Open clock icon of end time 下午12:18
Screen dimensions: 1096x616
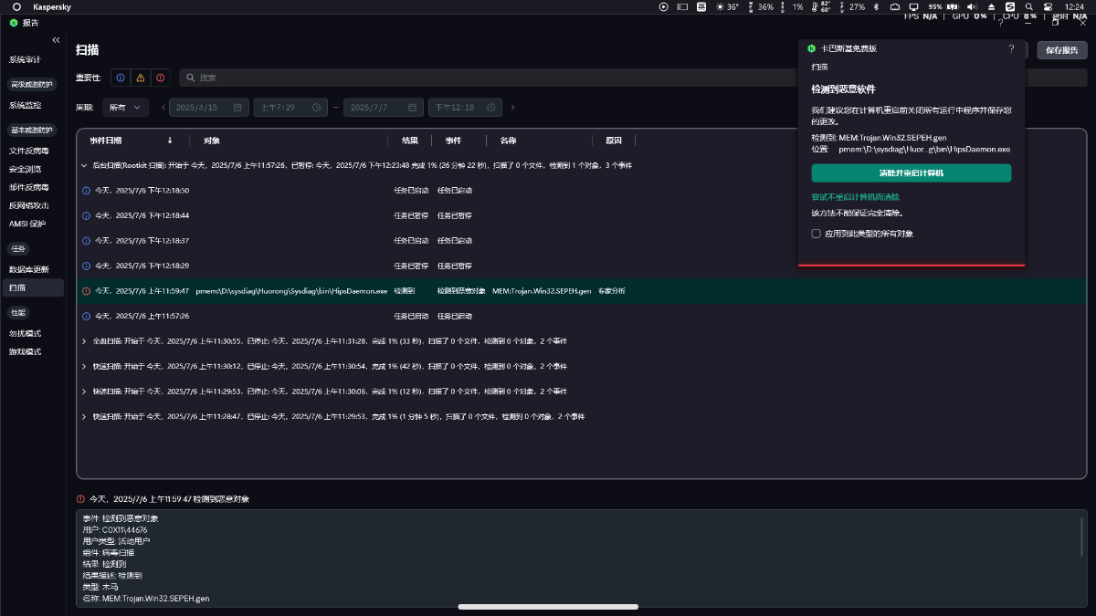click(490, 108)
